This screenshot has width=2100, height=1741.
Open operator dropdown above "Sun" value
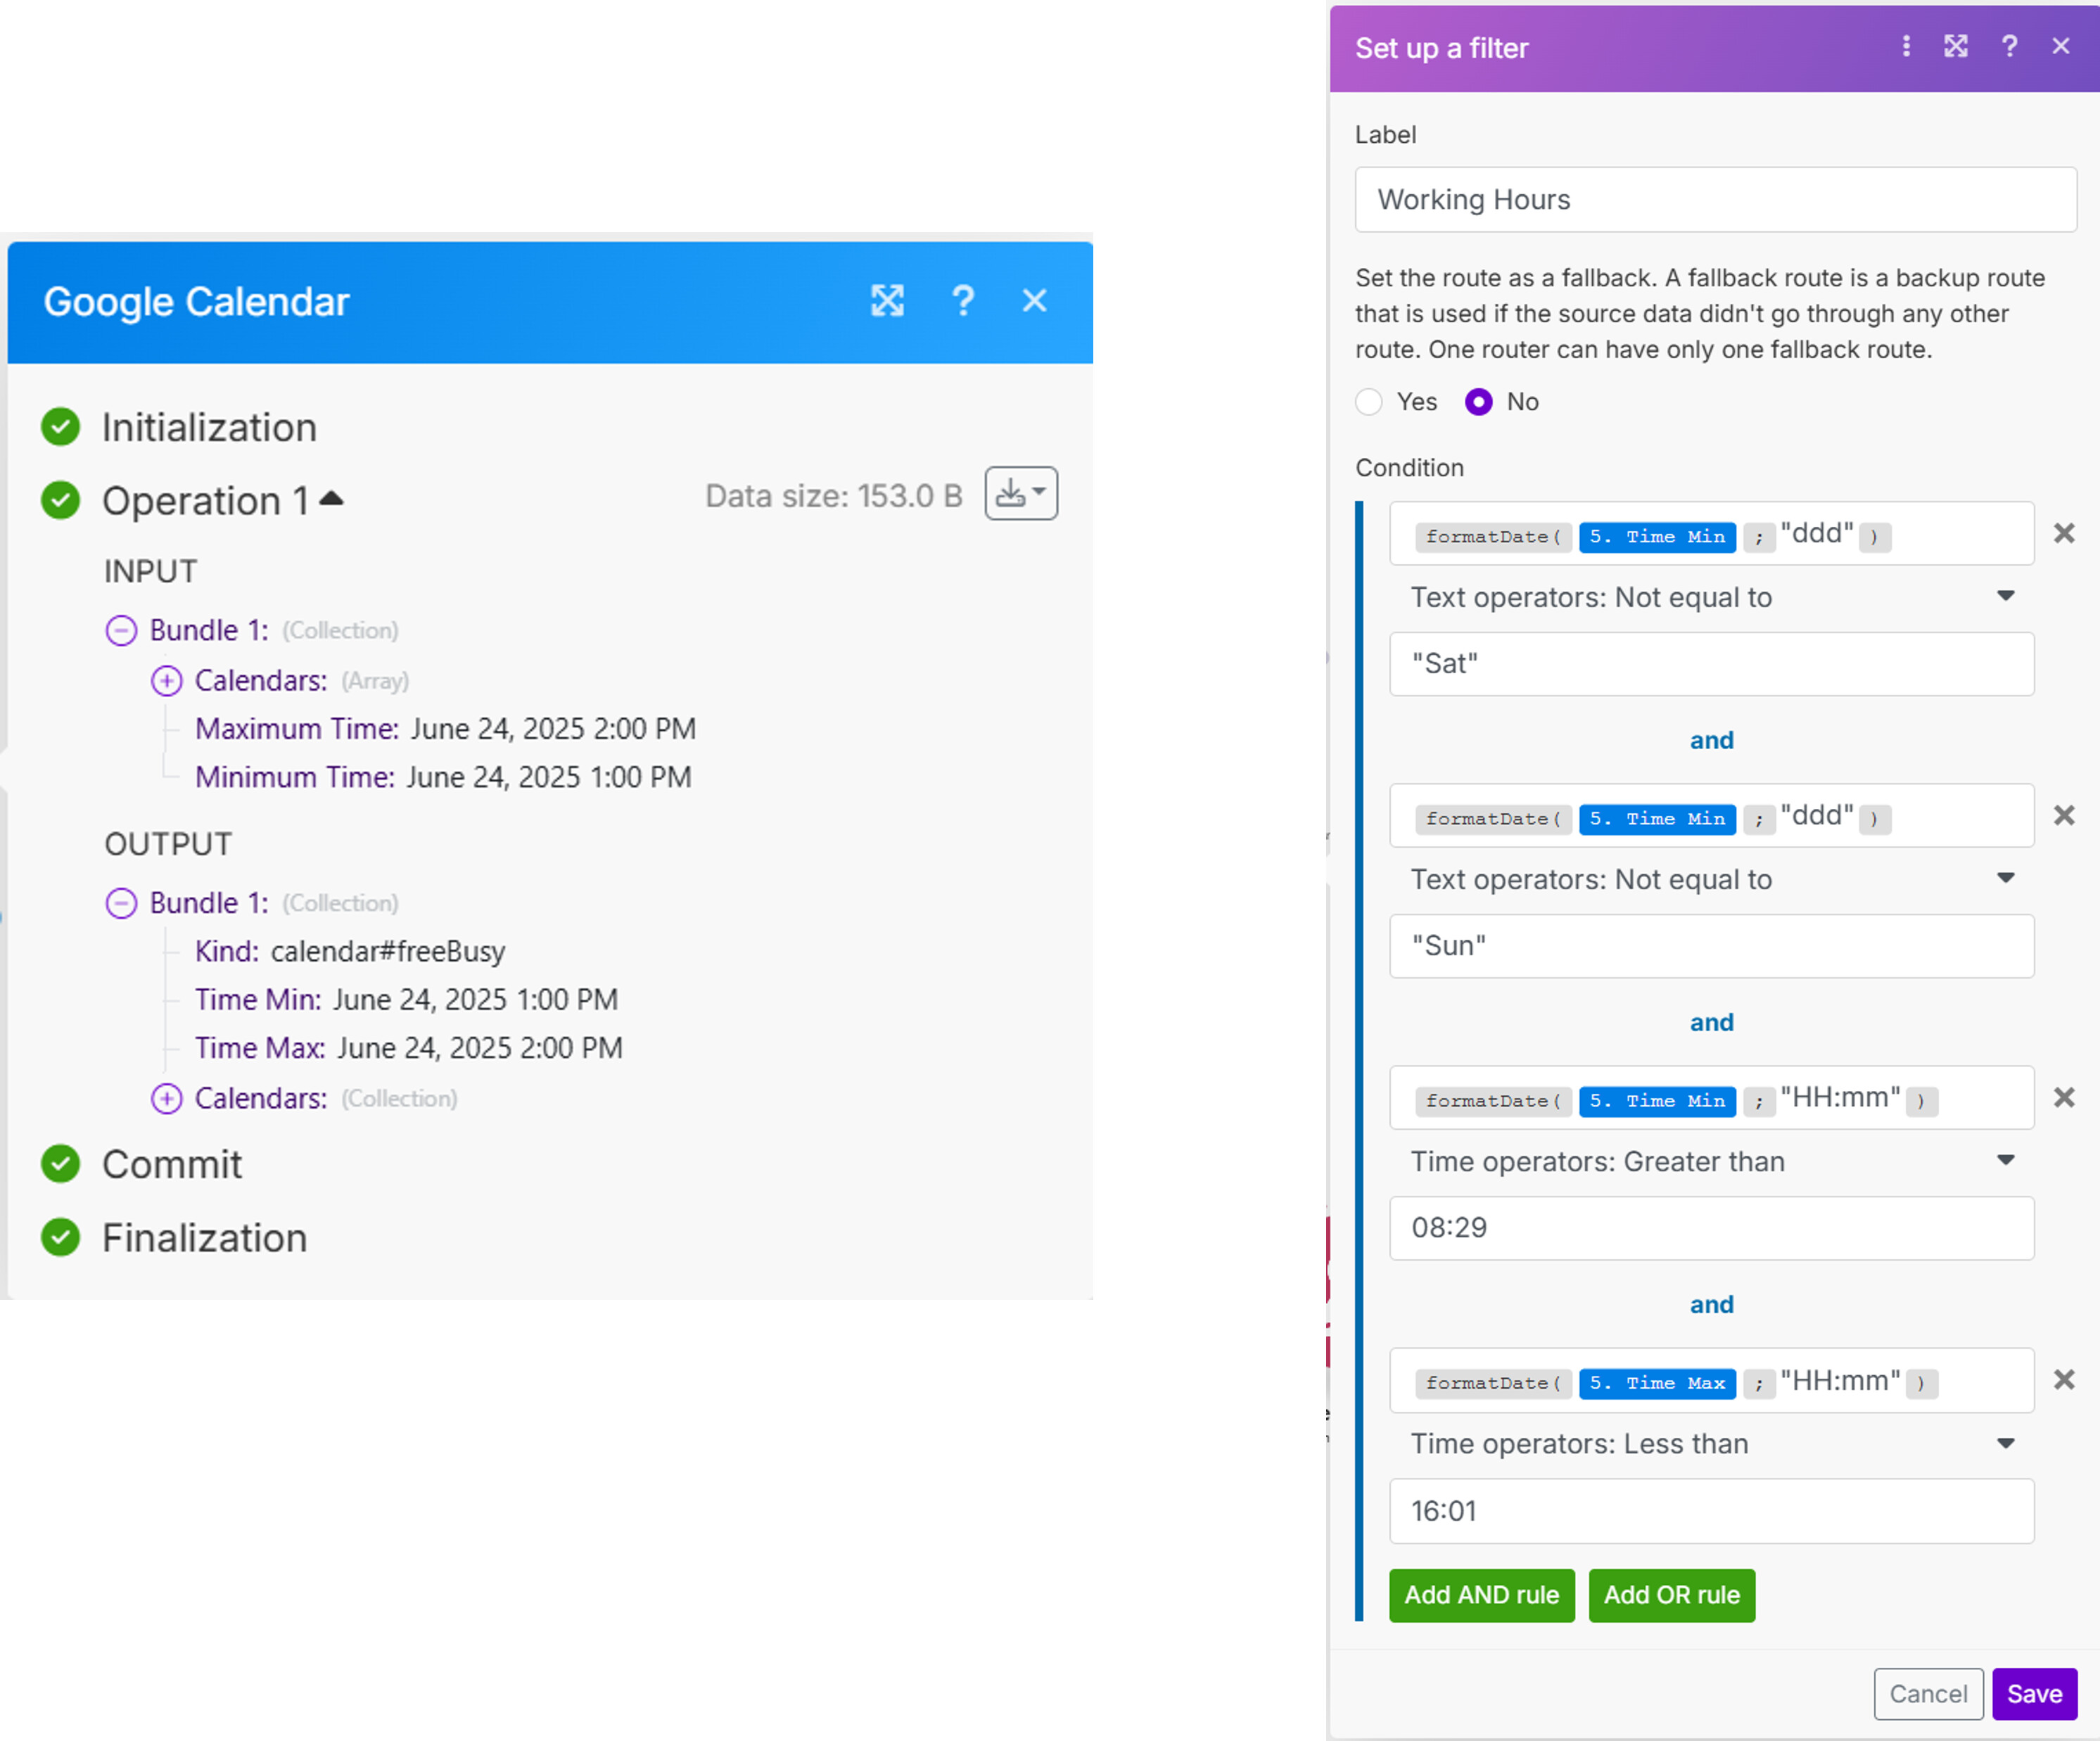tap(1712, 879)
